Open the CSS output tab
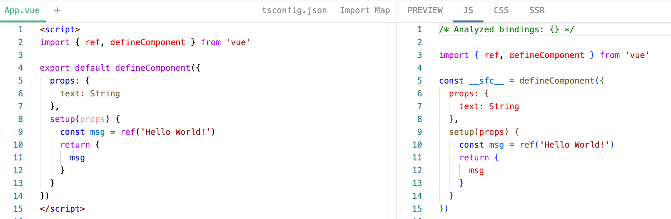The image size is (671, 219). coord(501,10)
